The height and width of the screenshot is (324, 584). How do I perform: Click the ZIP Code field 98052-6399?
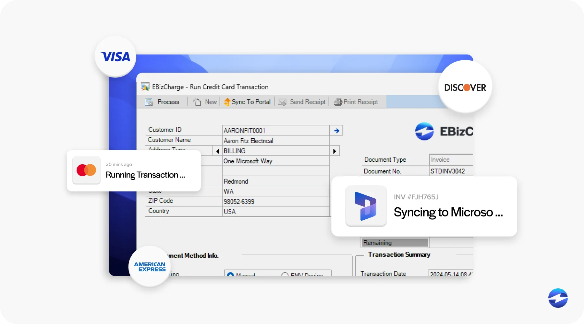(x=276, y=201)
